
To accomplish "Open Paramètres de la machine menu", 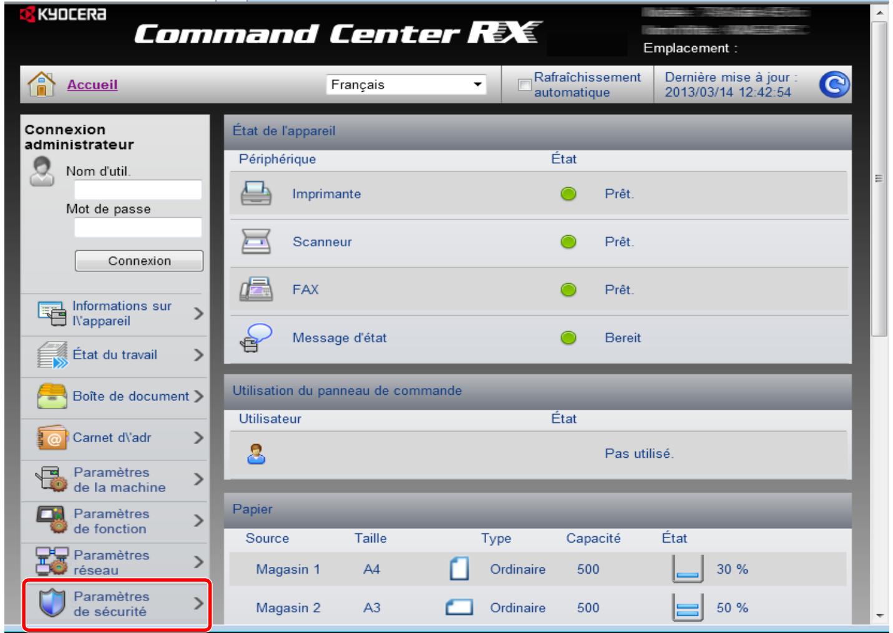I will pos(115,481).
